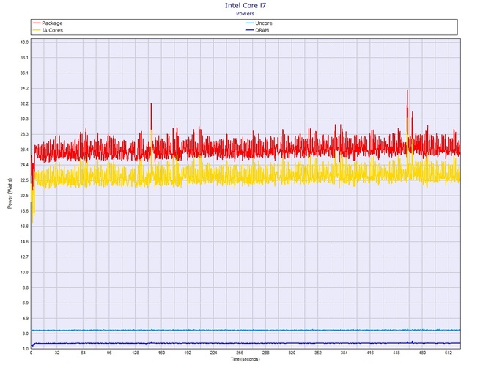This screenshot has height=368, width=491.
Task: Click the dark blue DRAM legend line swatch
Action: click(250, 30)
